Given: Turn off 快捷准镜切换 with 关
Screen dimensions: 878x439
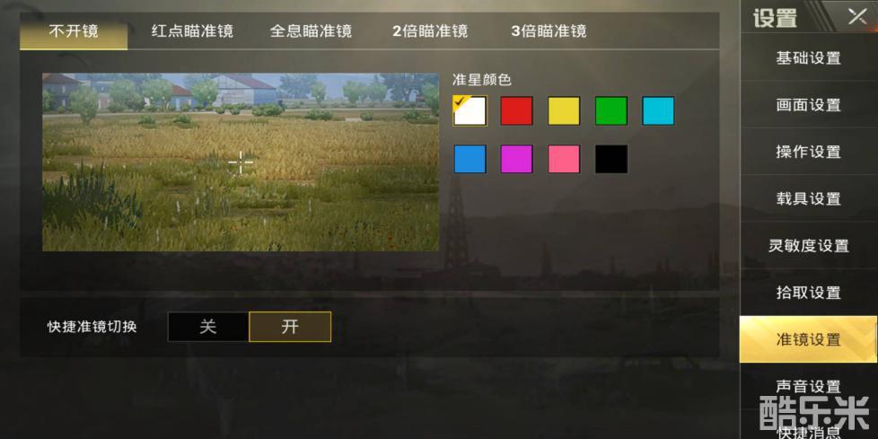Looking at the screenshot, I should point(207,327).
